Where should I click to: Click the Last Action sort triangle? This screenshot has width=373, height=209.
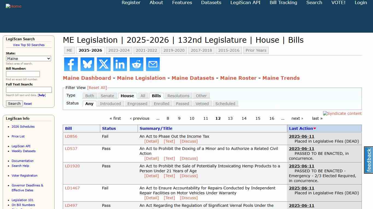coord(315,128)
